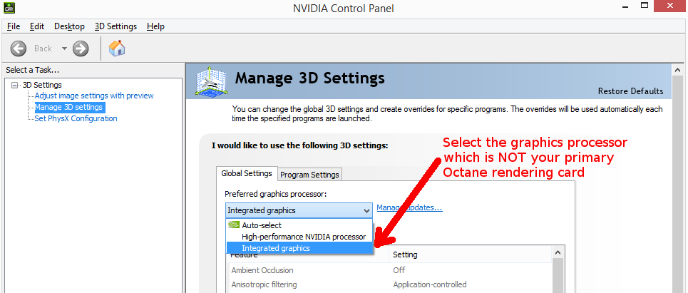Image resolution: width=688 pixels, height=293 pixels.
Task: Click the Setting column header
Action: click(470, 255)
